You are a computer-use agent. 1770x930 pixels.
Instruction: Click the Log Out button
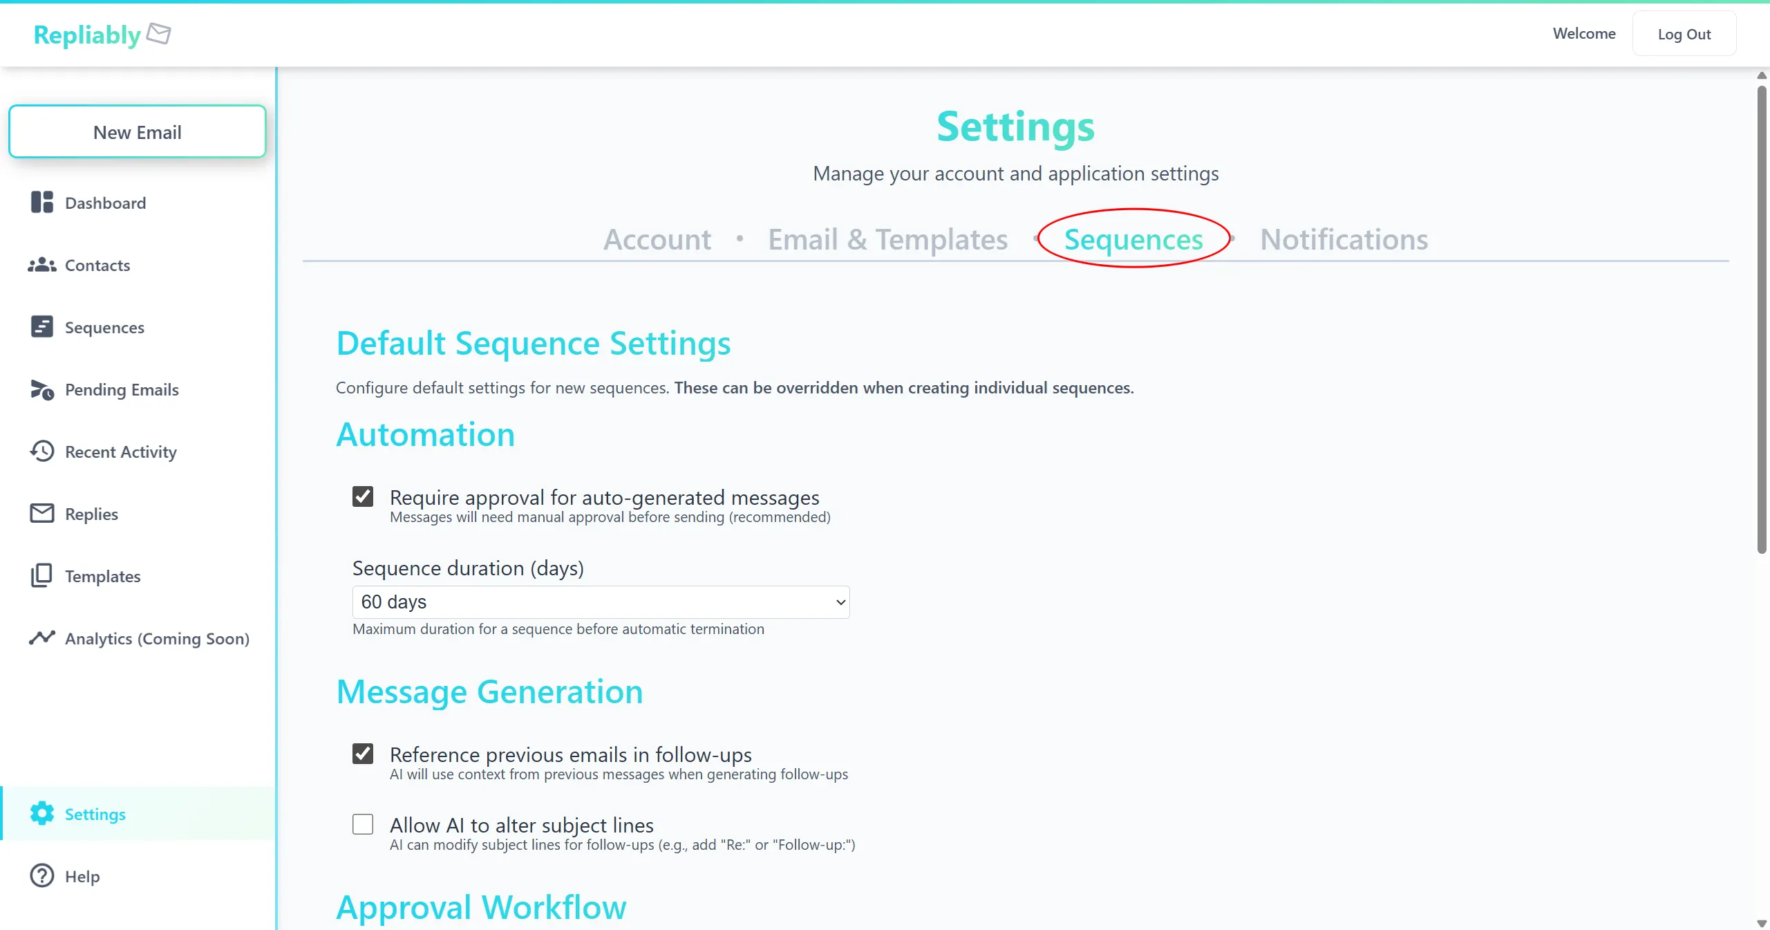pos(1684,33)
